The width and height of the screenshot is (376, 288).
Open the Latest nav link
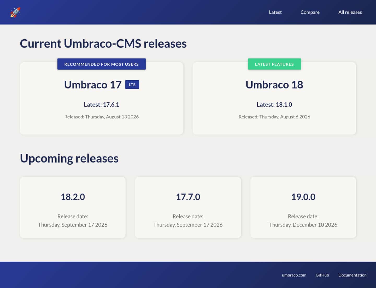[275, 12]
